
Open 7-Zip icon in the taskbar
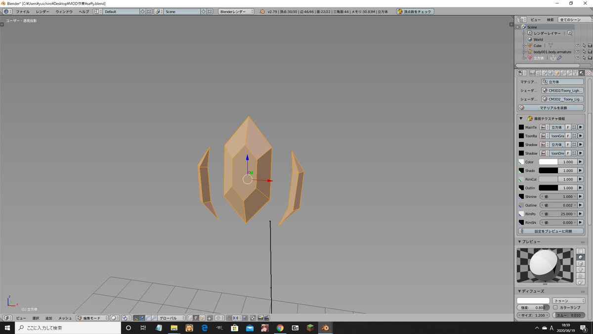point(295,328)
